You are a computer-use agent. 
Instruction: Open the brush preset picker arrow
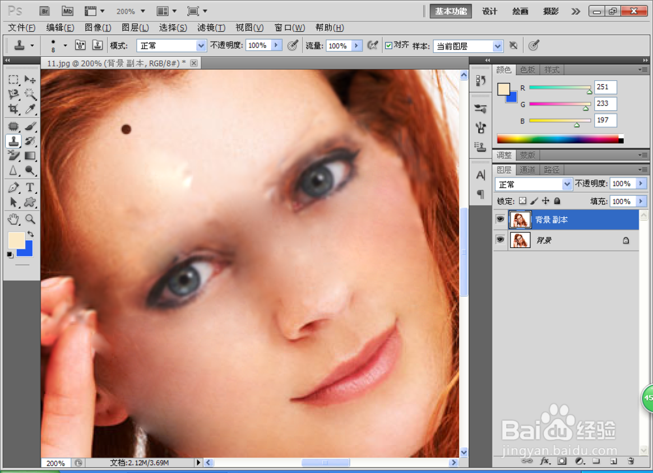coord(65,45)
